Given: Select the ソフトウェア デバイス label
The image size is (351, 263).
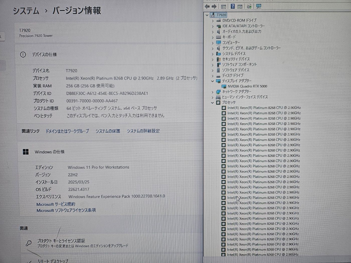Looking at the screenshot, I should pos(236,70).
